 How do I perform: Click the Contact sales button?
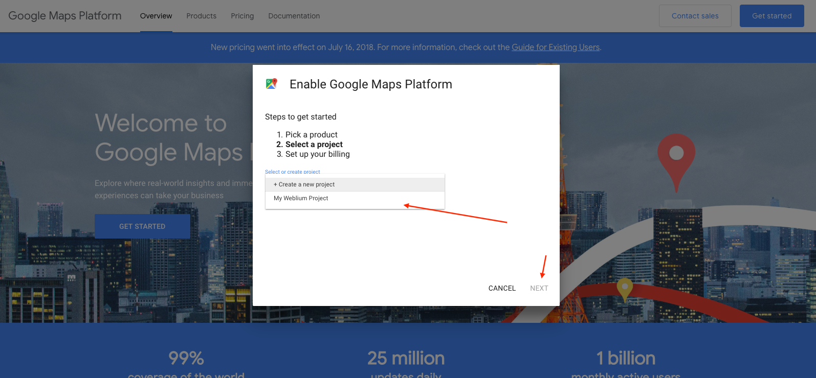[x=695, y=16]
